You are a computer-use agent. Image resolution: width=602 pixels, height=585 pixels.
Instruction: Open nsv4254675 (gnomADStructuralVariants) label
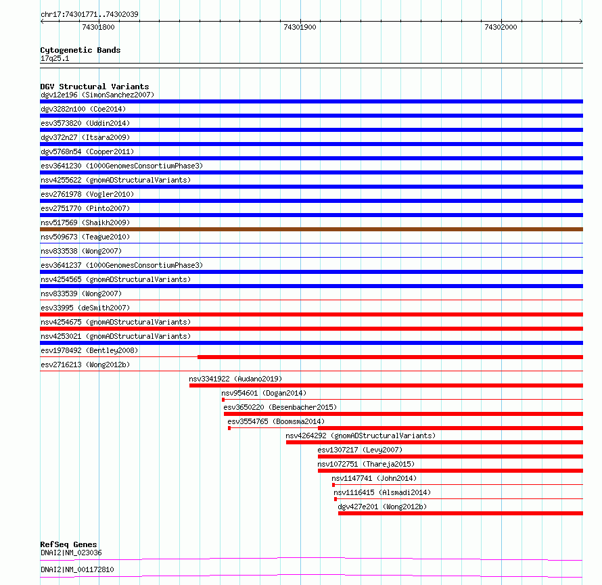116,322
